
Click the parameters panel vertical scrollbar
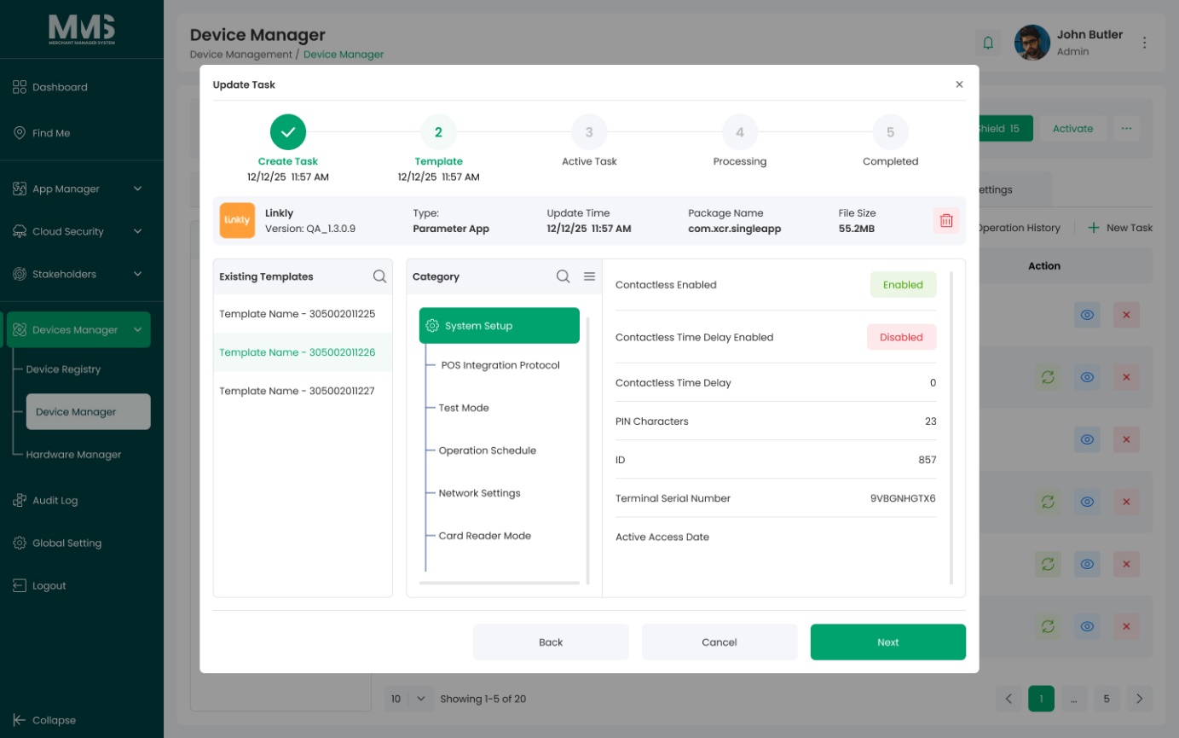tap(951, 427)
